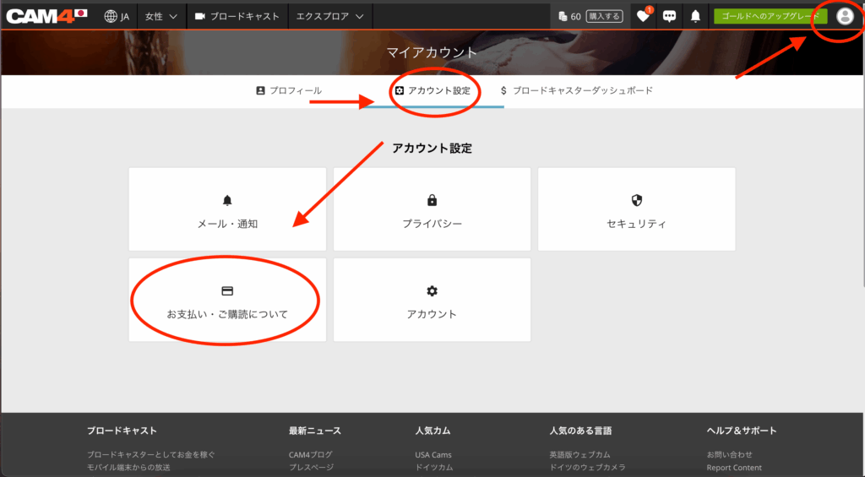
Task: Click the lock icon in プライバシー card
Action: click(x=432, y=200)
